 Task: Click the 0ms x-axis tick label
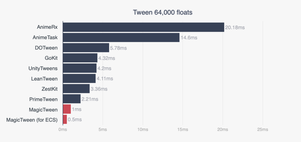(63, 130)
